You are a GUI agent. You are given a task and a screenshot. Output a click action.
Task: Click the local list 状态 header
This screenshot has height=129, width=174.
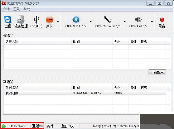coord(153,88)
